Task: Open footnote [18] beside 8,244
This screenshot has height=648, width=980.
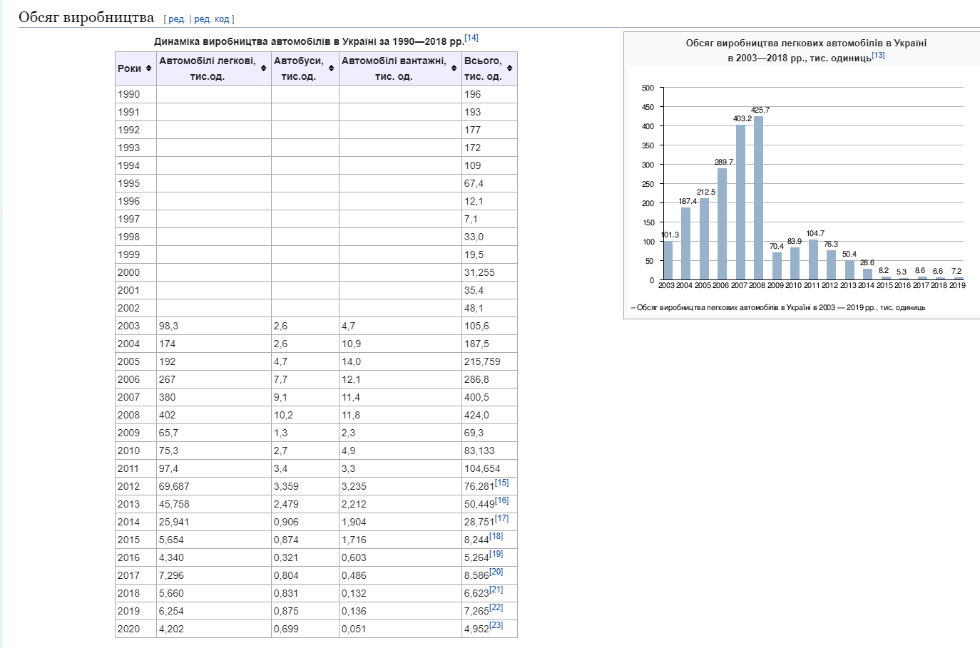Action: (x=496, y=536)
